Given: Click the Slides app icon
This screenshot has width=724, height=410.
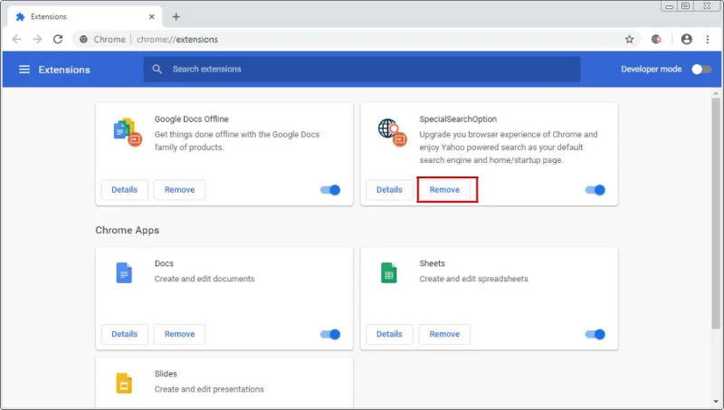Looking at the screenshot, I should (124, 383).
